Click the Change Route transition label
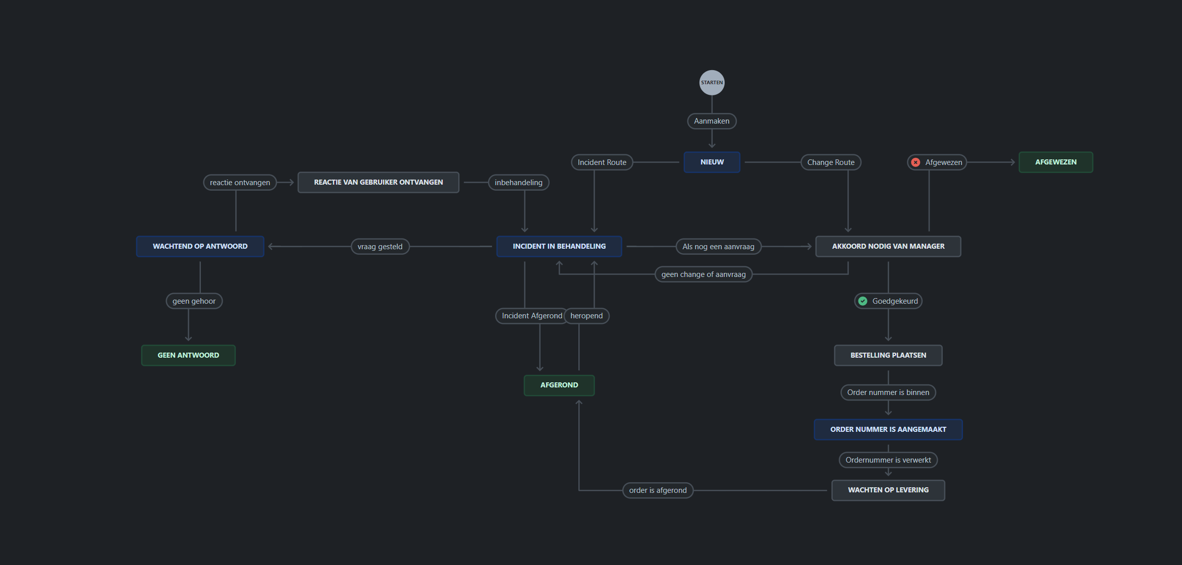 click(830, 162)
